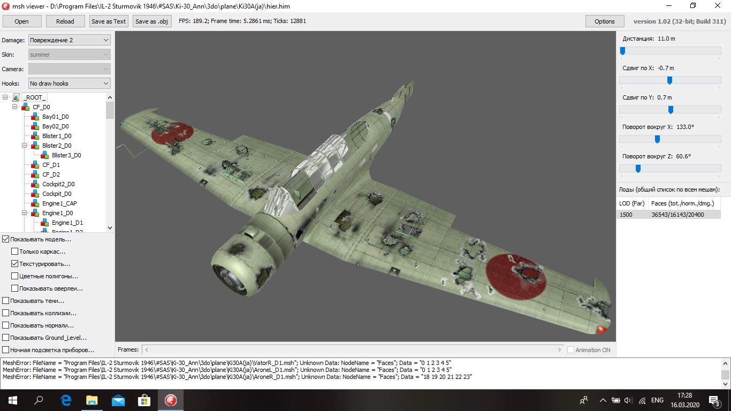Click the Blister3_D0 mesh node icon

[45, 155]
